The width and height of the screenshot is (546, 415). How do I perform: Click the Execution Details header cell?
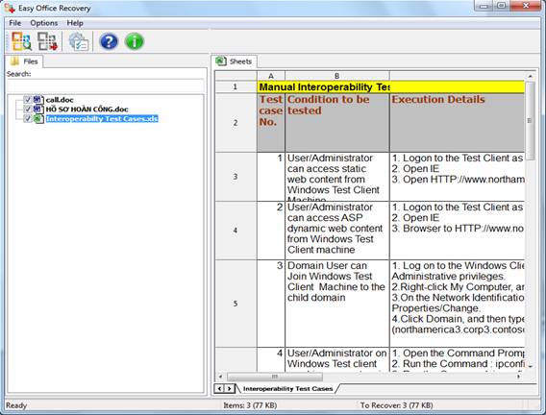coord(457,122)
